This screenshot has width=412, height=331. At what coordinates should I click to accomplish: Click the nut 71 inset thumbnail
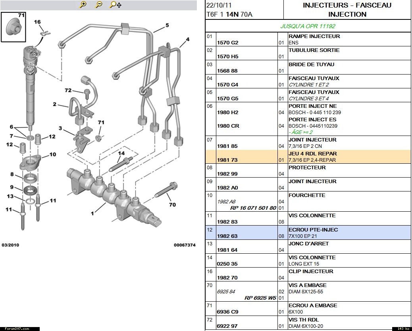pos(13,27)
